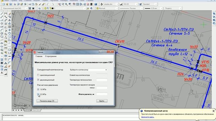216x121 pixels.
Task: Cut selection with the scissors icon
Action: 30,4
